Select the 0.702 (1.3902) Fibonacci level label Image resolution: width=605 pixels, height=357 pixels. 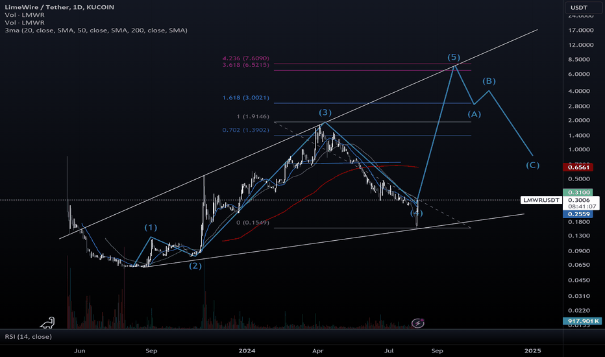tap(246, 130)
